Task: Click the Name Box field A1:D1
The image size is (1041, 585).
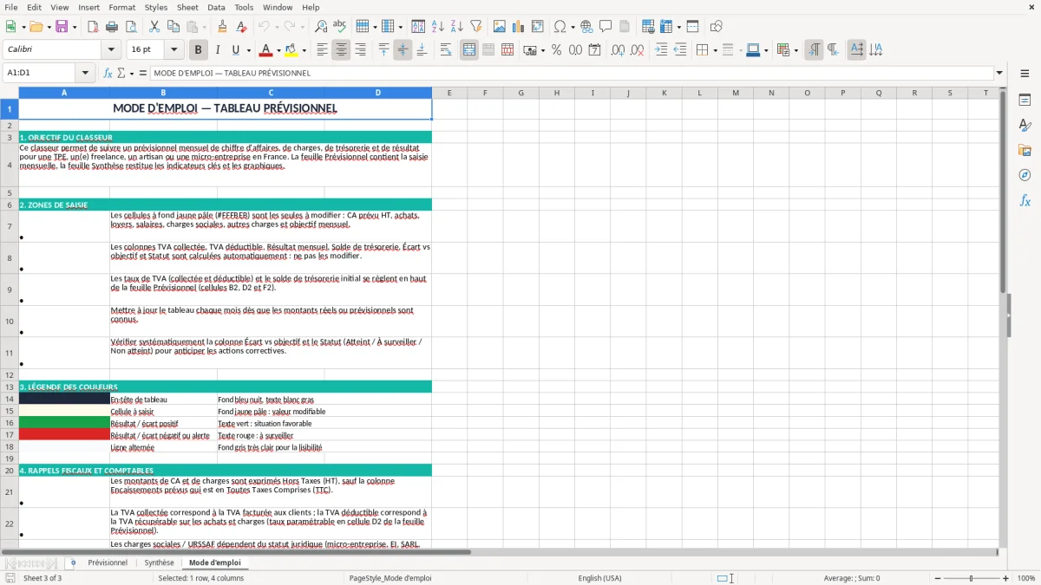Action: 40,74
